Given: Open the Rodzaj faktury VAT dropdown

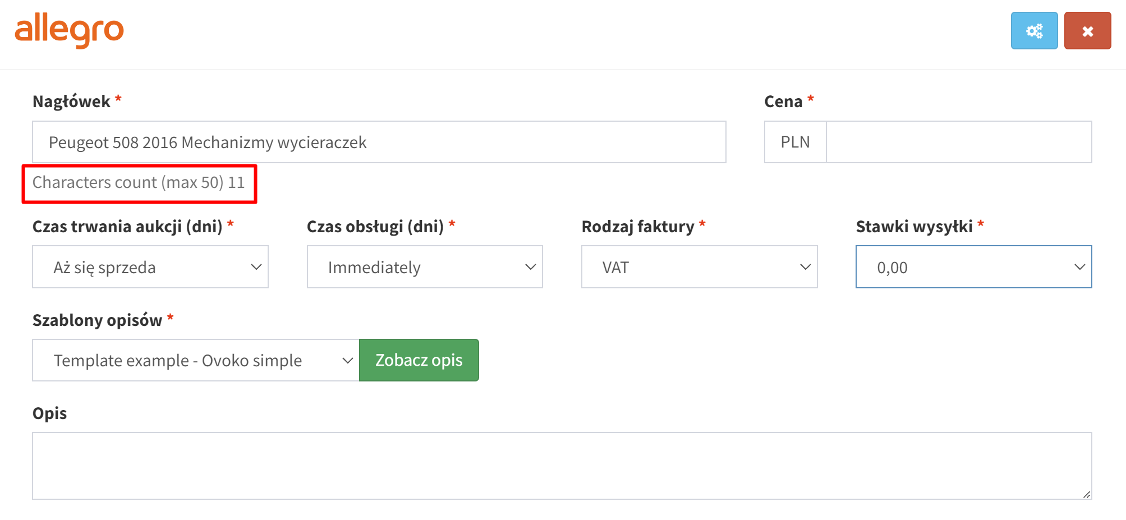Looking at the screenshot, I should (699, 267).
